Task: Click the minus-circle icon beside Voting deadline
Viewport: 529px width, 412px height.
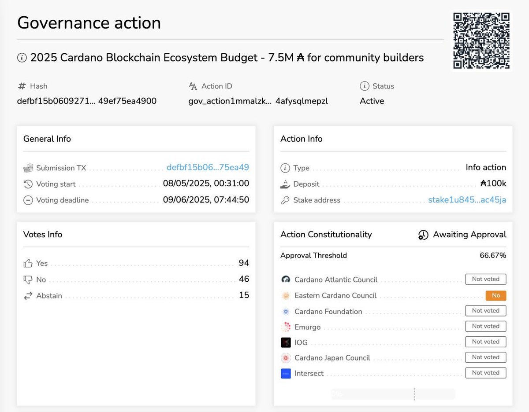Action: tap(28, 200)
